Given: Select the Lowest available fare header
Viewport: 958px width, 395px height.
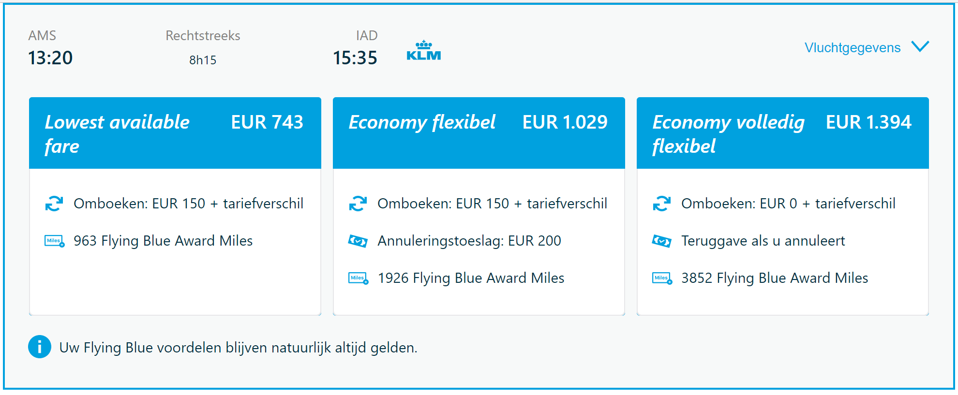Looking at the screenshot, I should click(x=175, y=133).
